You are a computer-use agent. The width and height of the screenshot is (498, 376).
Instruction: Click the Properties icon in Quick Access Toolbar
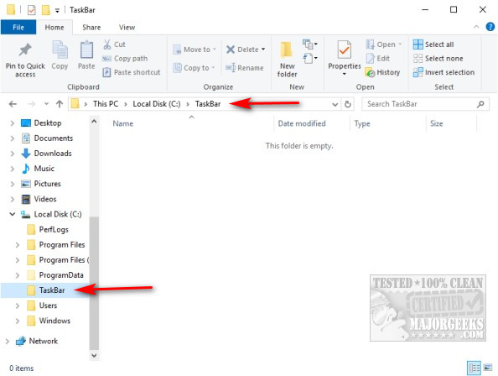pos(32,10)
